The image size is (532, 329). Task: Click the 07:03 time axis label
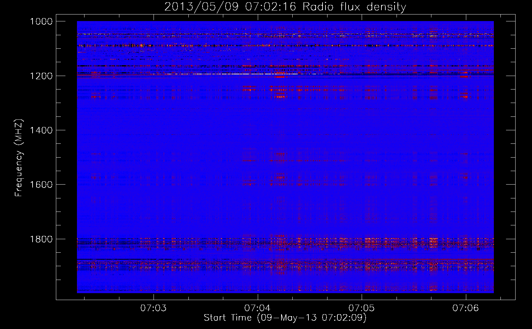(154, 308)
